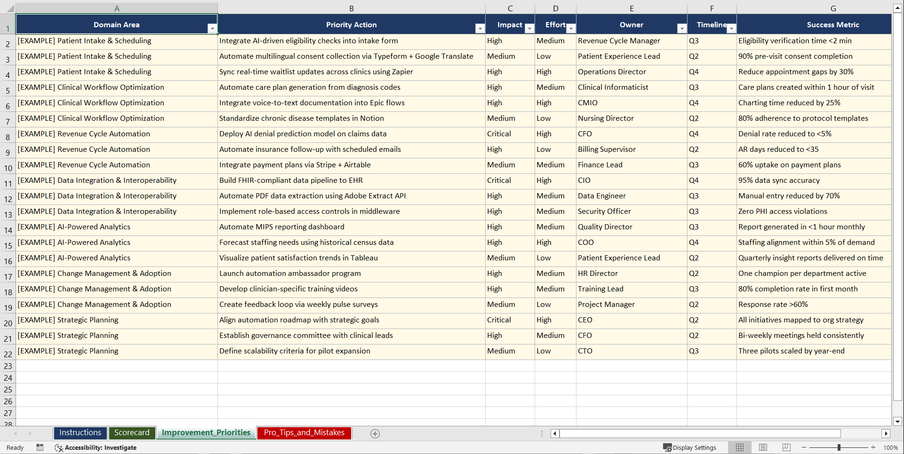
Task: Switch to Page Layout view icon
Action: point(763,447)
